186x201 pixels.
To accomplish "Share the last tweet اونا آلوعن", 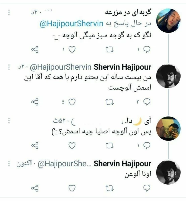I will point(35,188).
